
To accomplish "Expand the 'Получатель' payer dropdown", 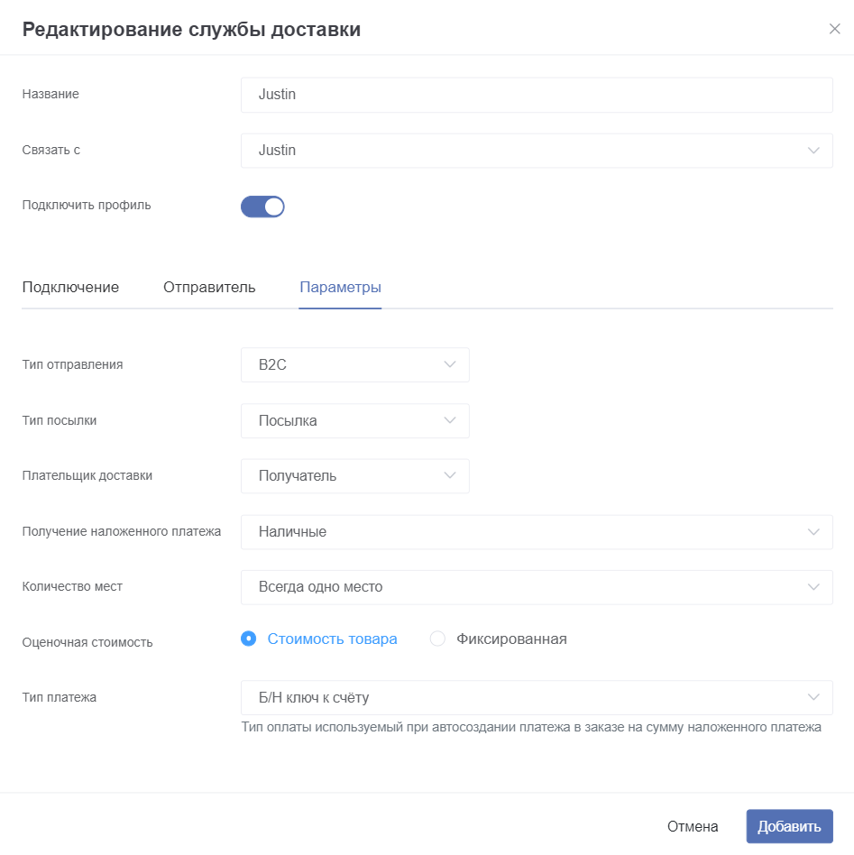I will (x=355, y=476).
